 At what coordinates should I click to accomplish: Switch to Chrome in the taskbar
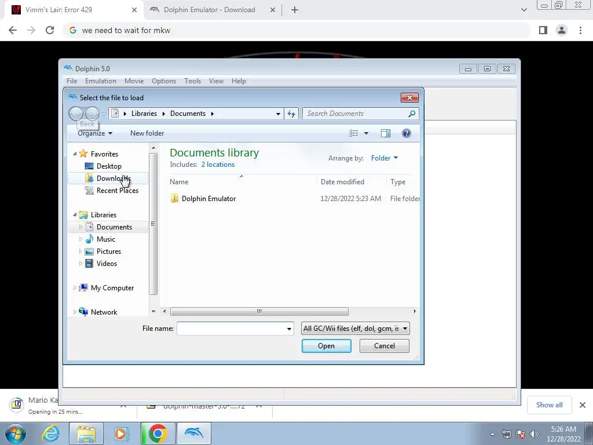point(158,433)
